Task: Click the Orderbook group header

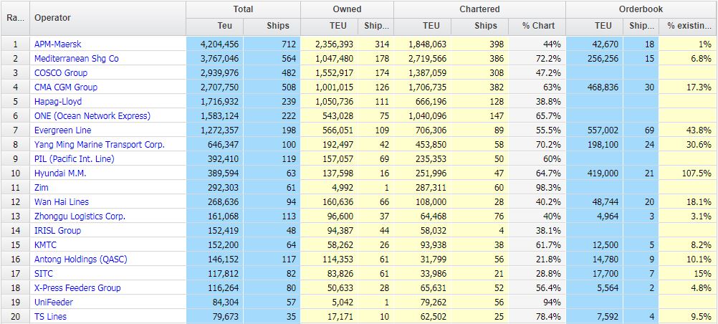Action: click(641, 9)
